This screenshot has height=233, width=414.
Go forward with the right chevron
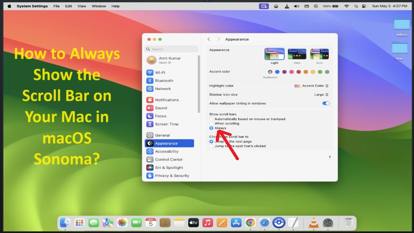[218, 39]
